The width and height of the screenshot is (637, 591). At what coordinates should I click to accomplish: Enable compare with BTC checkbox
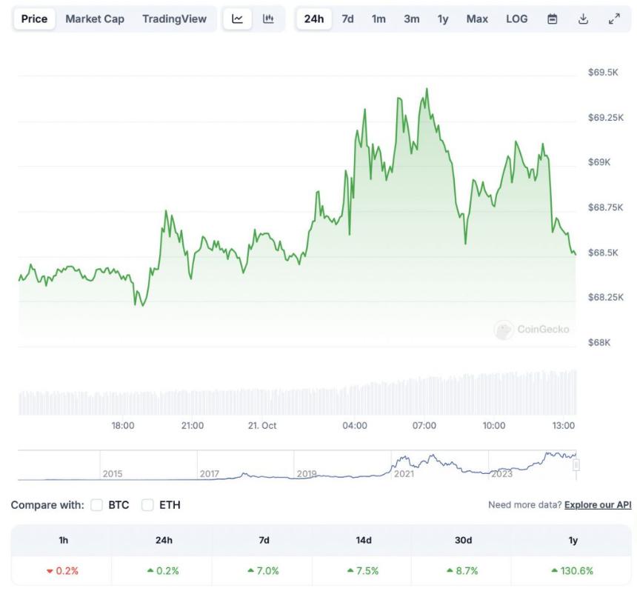(97, 505)
